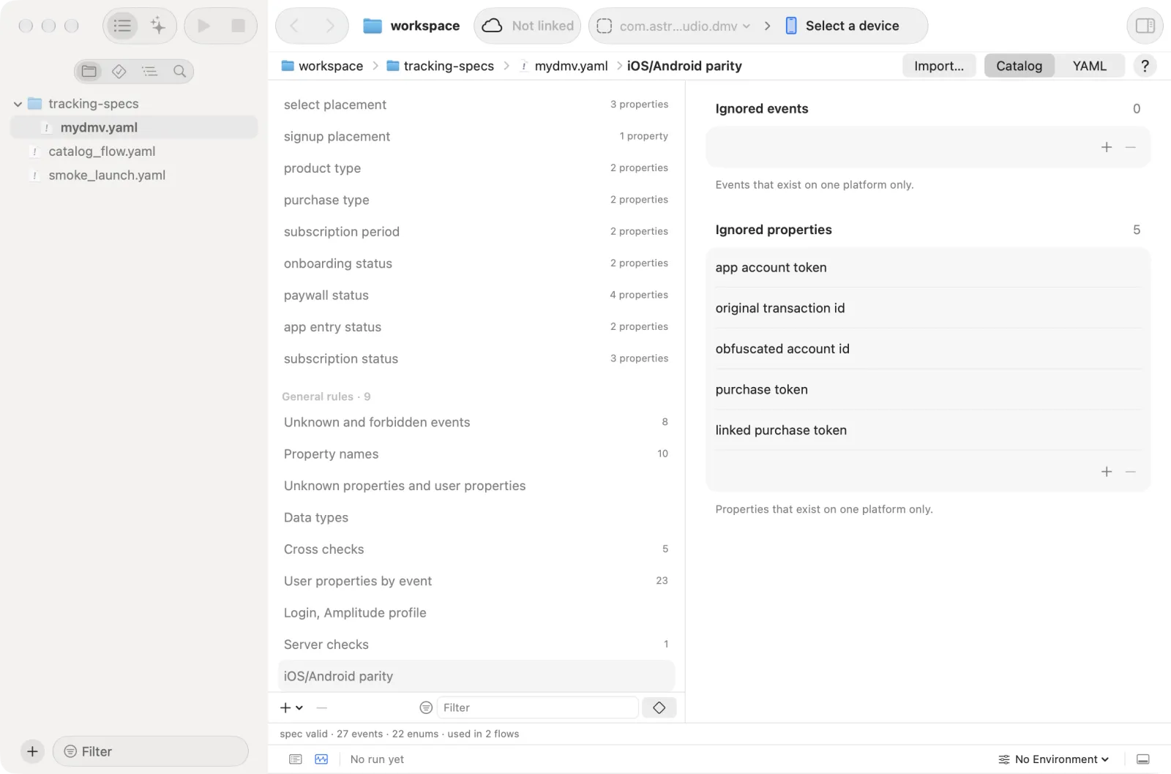Toggle the right inspector panel icon

click(x=1145, y=26)
